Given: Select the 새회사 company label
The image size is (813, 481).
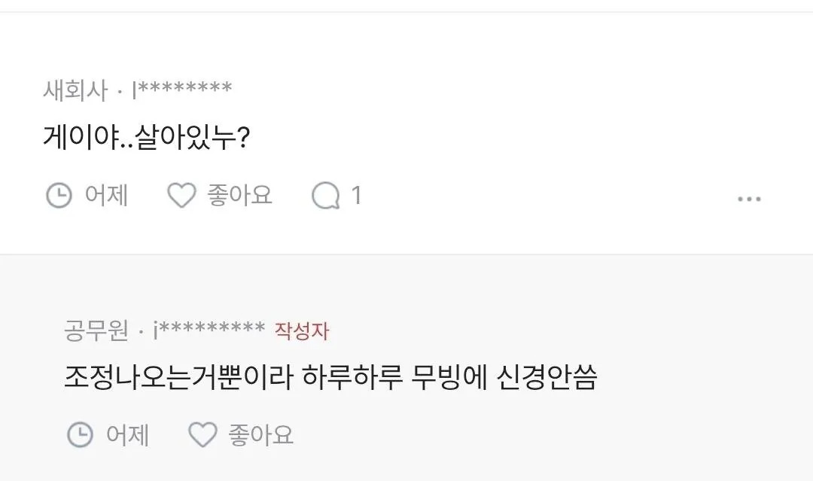Looking at the screenshot, I should tap(75, 91).
